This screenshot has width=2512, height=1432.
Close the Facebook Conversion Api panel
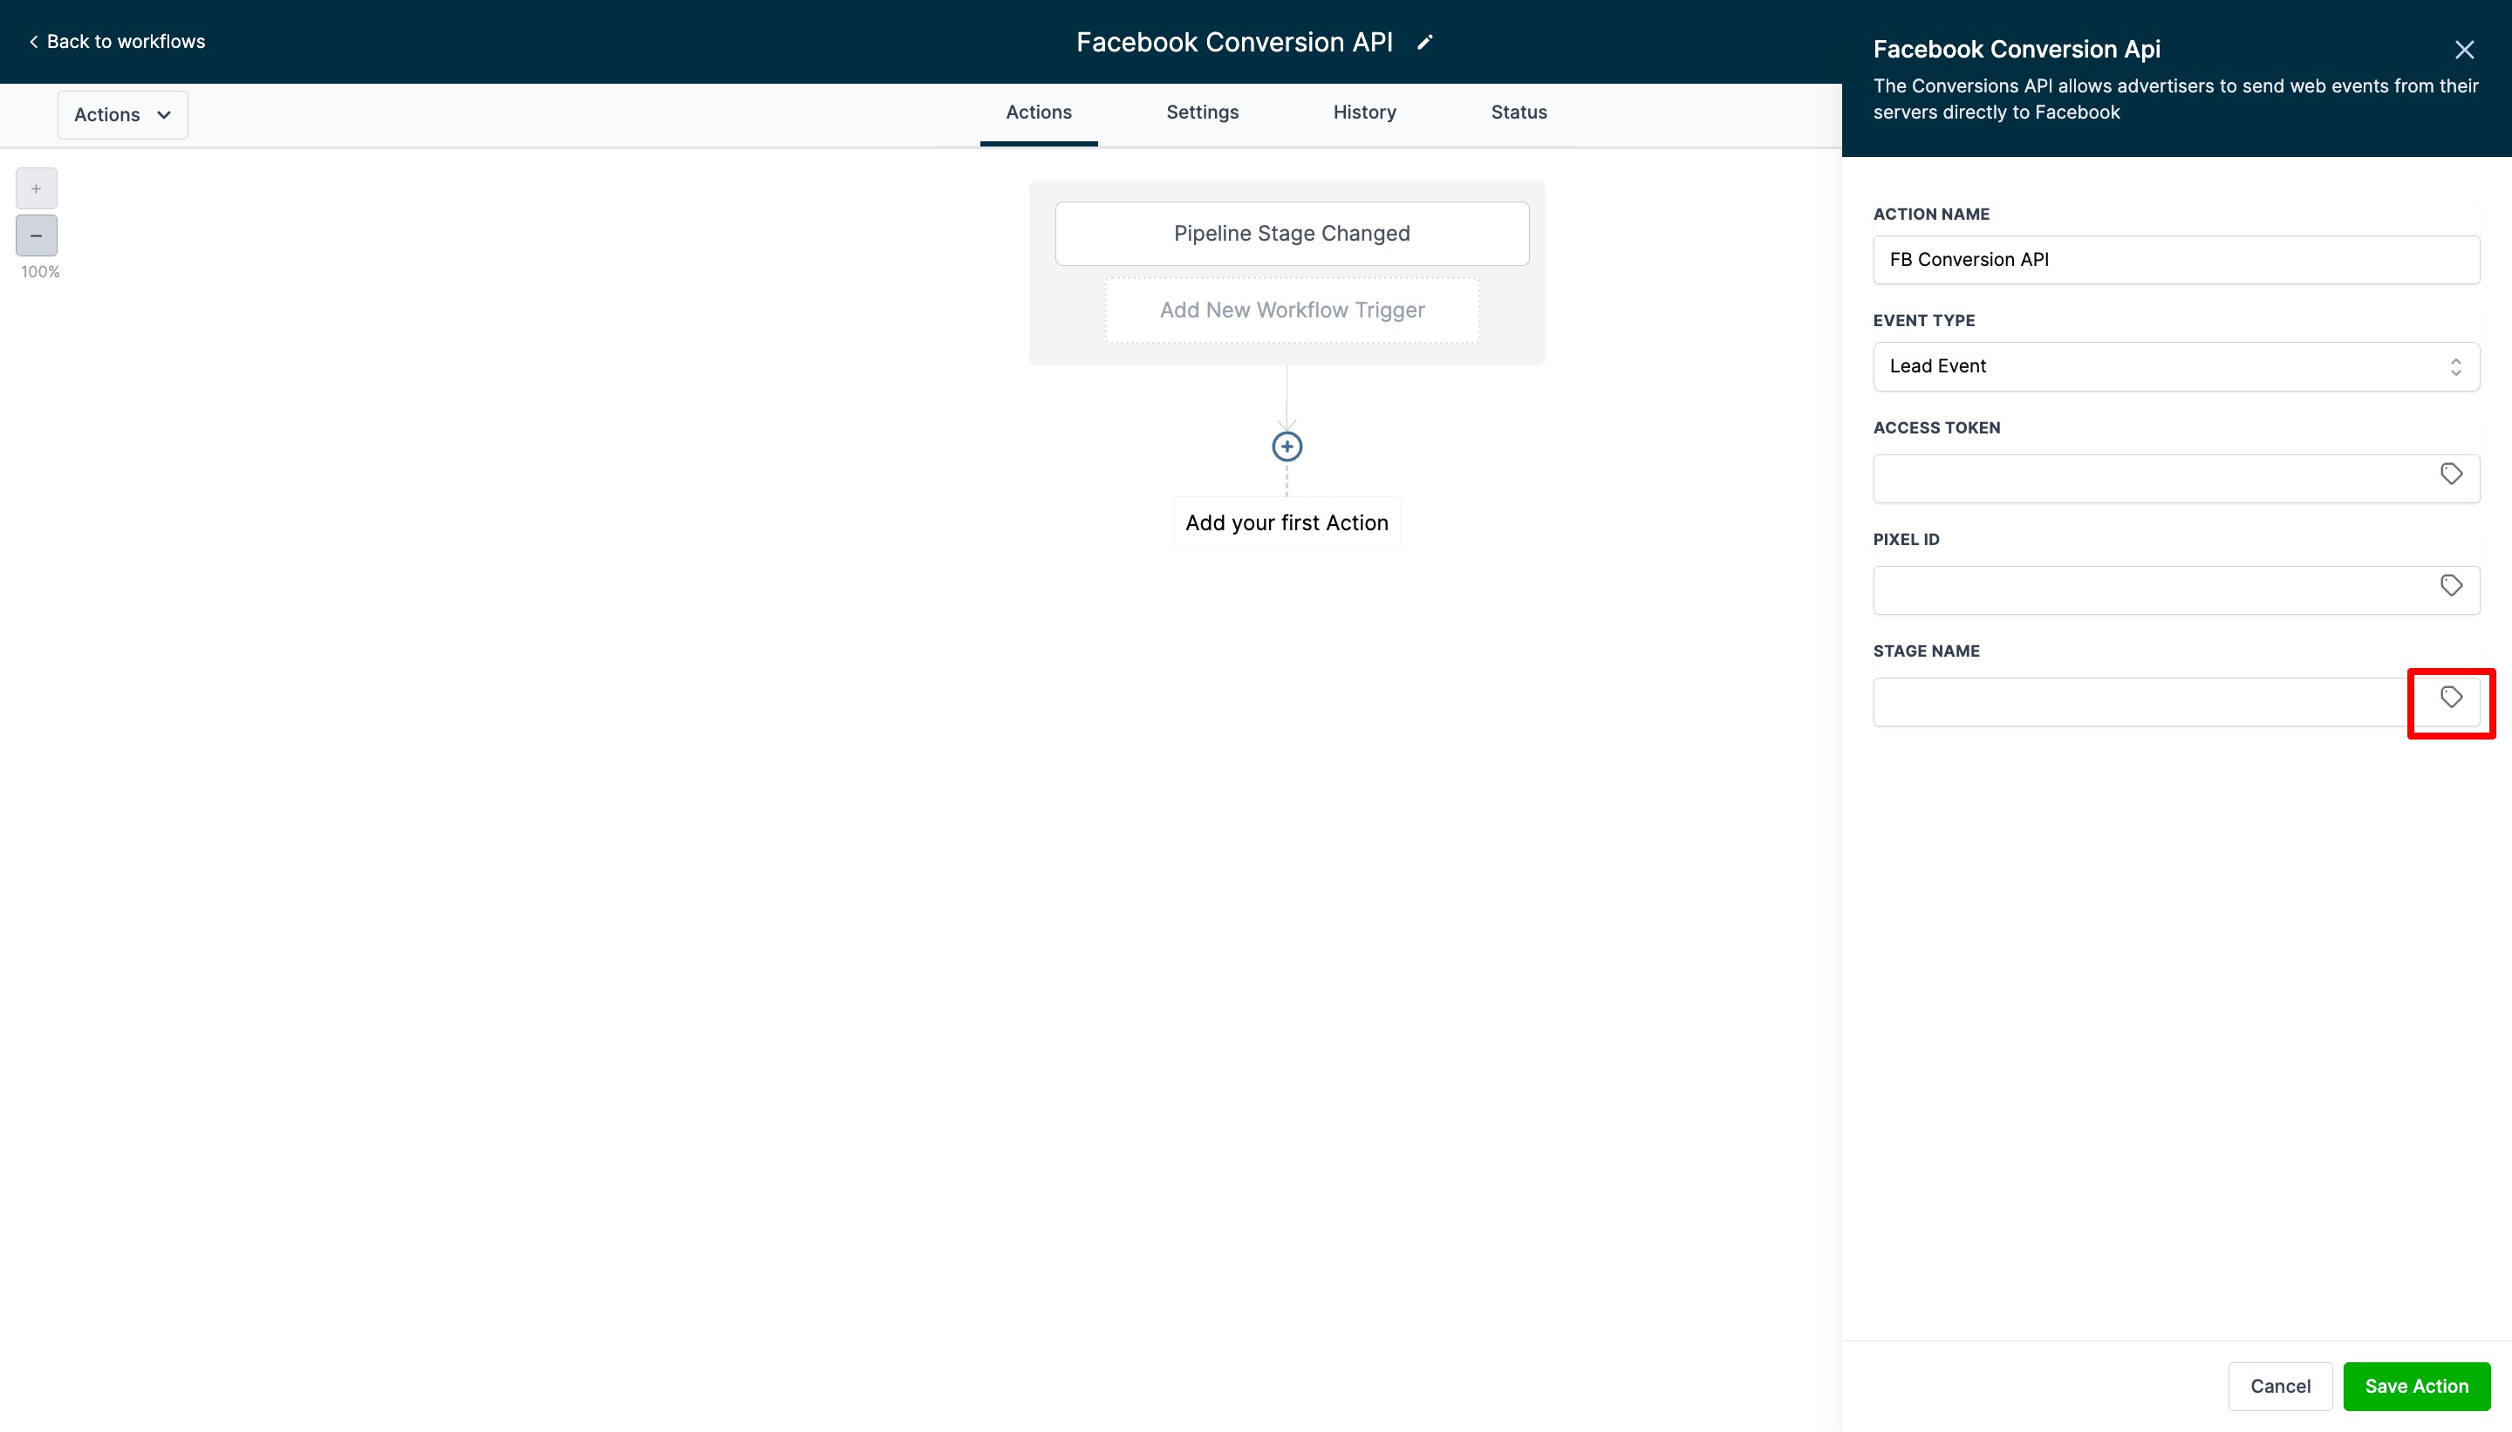(2464, 51)
